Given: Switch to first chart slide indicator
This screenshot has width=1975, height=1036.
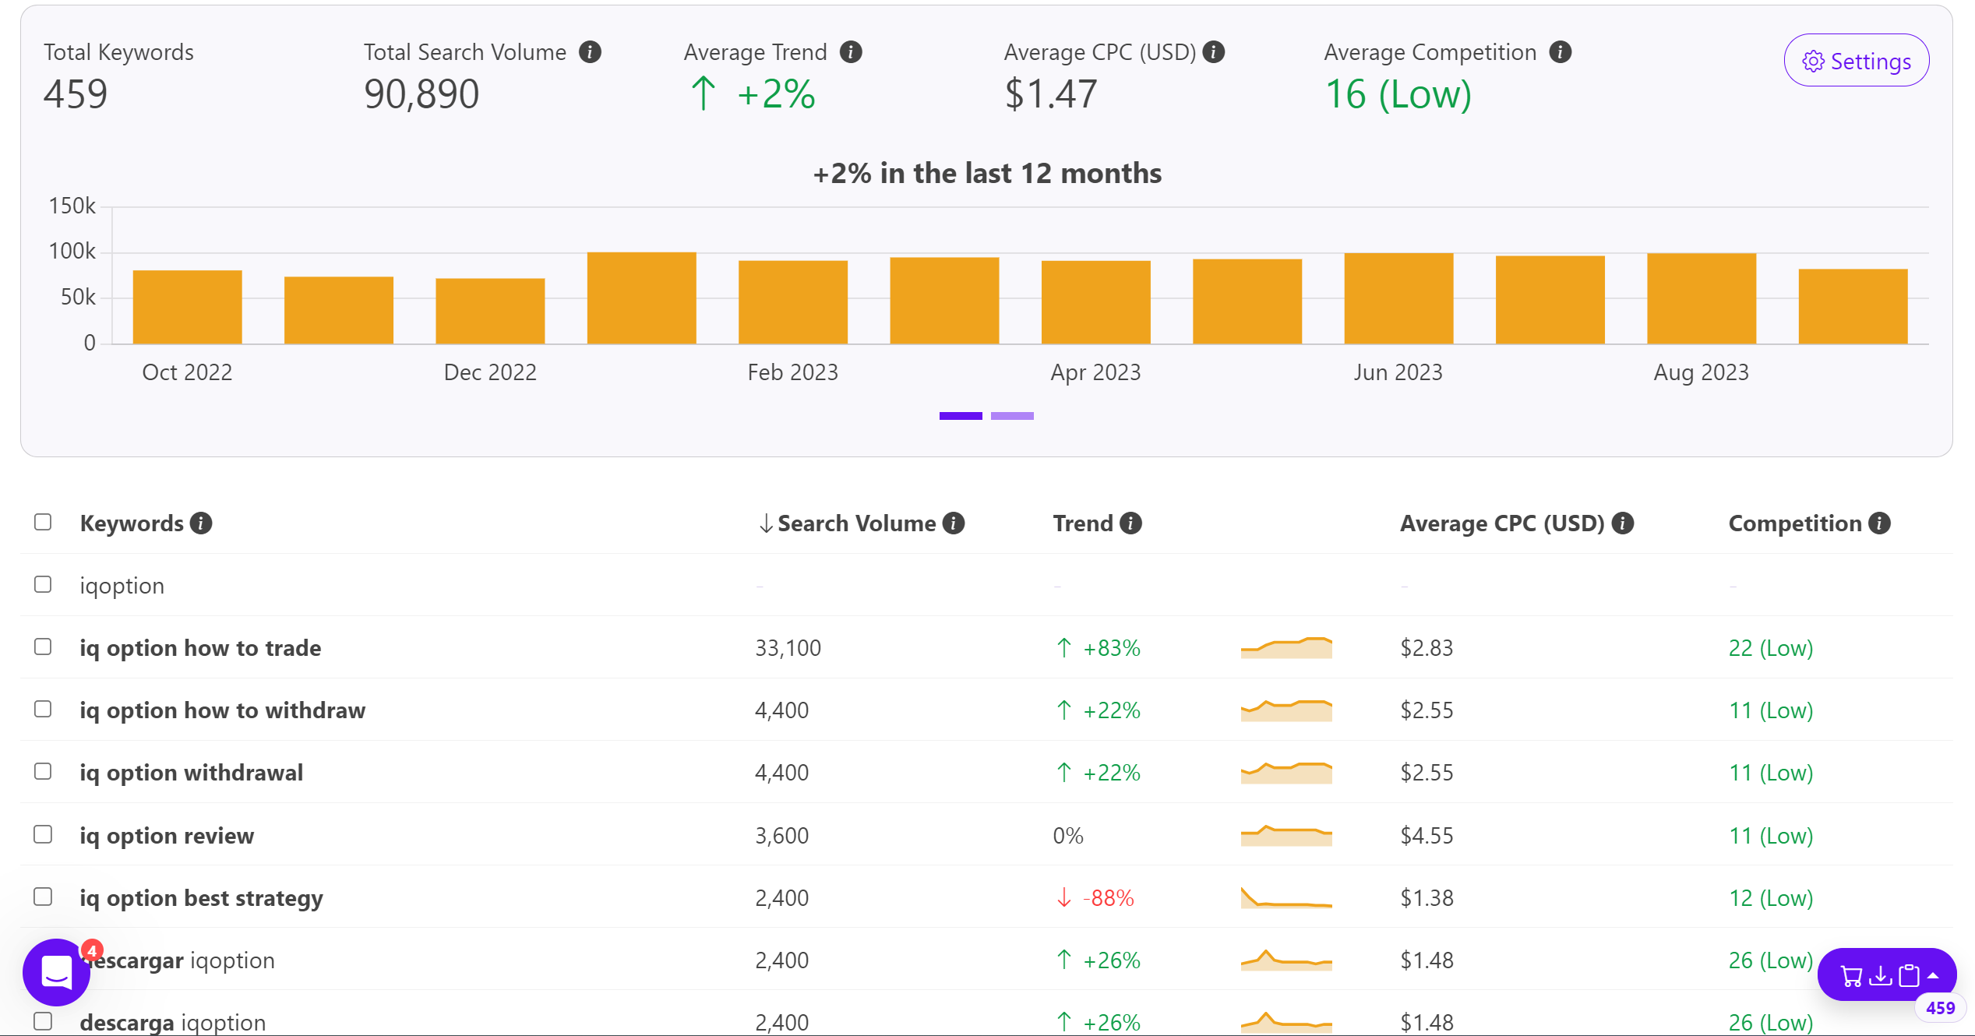Looking at the screenshot, I should pos(961,416).
